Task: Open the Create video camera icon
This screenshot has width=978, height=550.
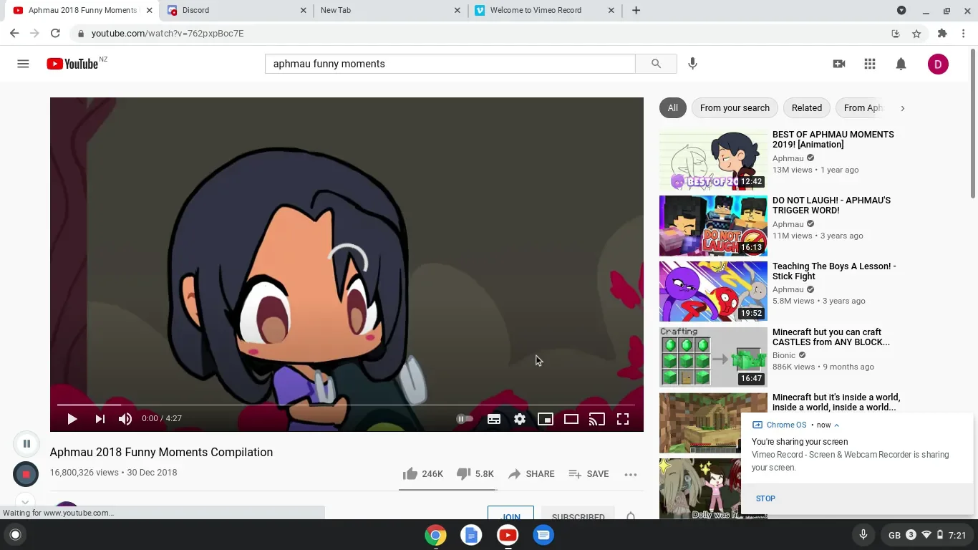Action: (839, 64)
